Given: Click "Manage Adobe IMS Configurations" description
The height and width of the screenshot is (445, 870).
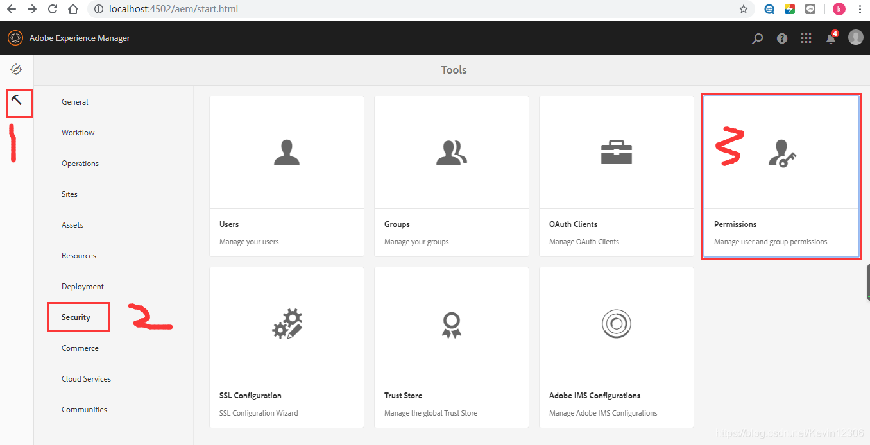Looking at the screenshot, I should (603, 413).
